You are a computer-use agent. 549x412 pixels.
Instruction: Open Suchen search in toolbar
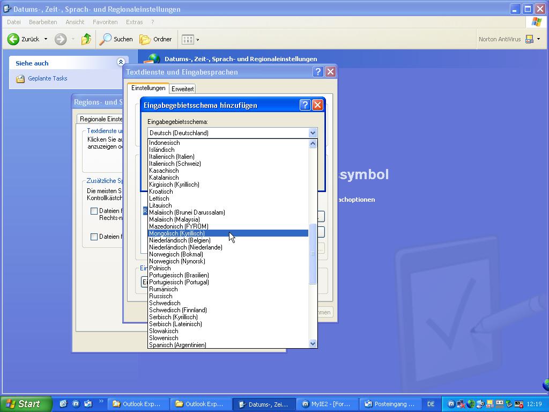pos(116,39)
